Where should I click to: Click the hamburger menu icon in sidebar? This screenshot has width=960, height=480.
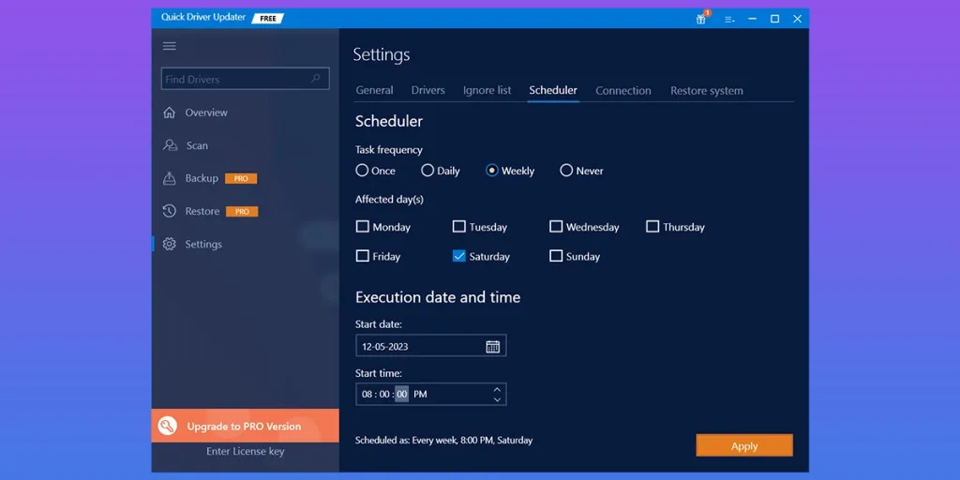click(170, 46)
